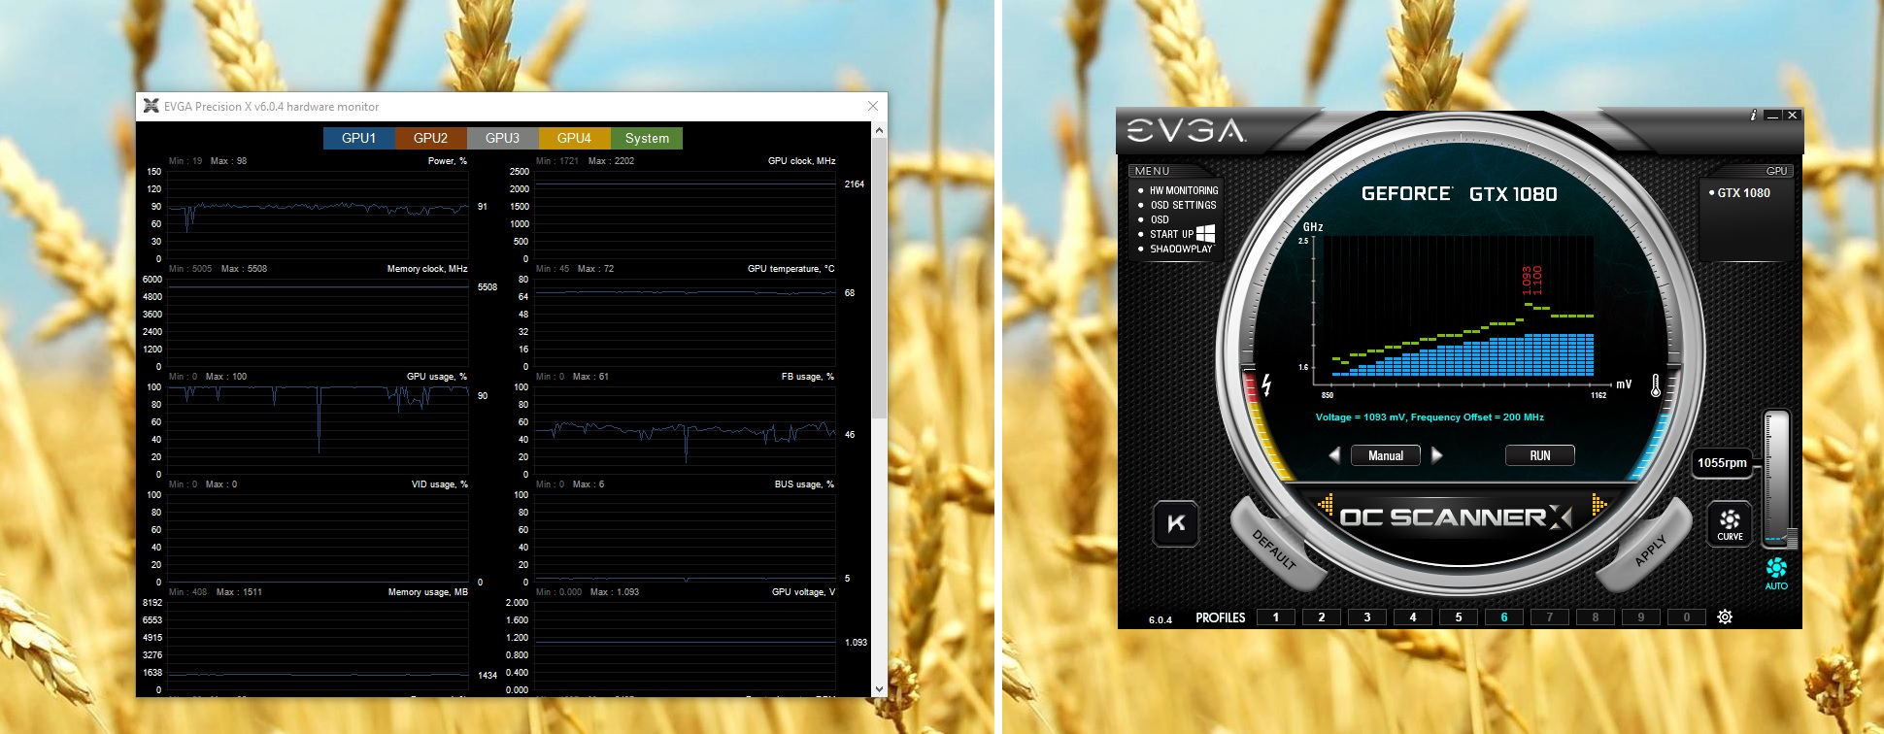
Task: Select previous scan mode with left arrow
Action: pyautogui.click(x=1334, y=455)
